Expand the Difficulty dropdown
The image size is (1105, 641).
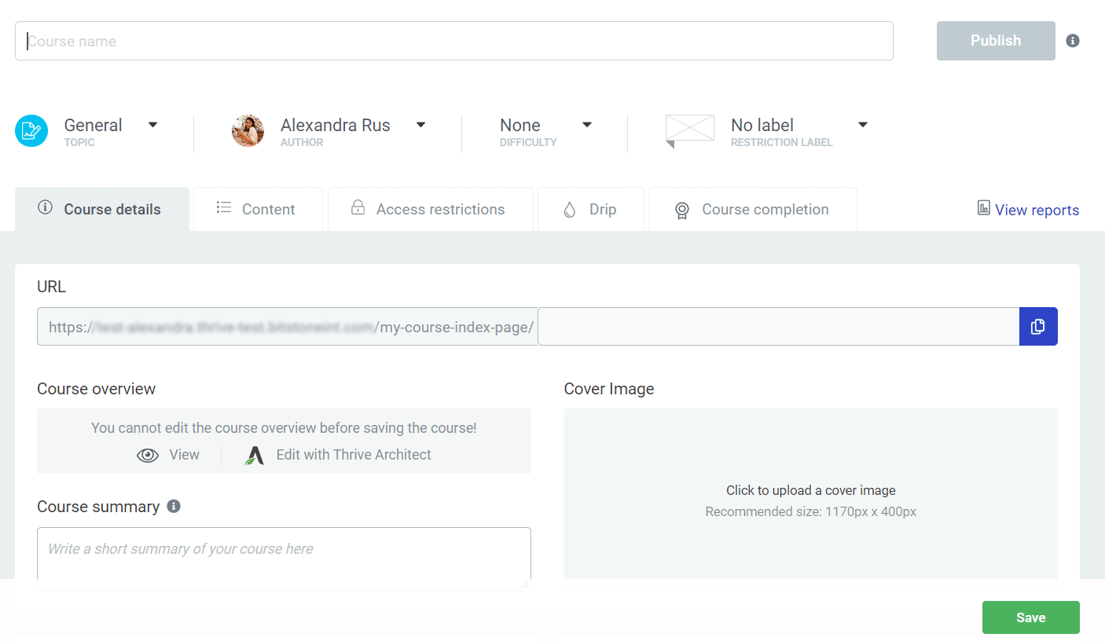point(586,125)
